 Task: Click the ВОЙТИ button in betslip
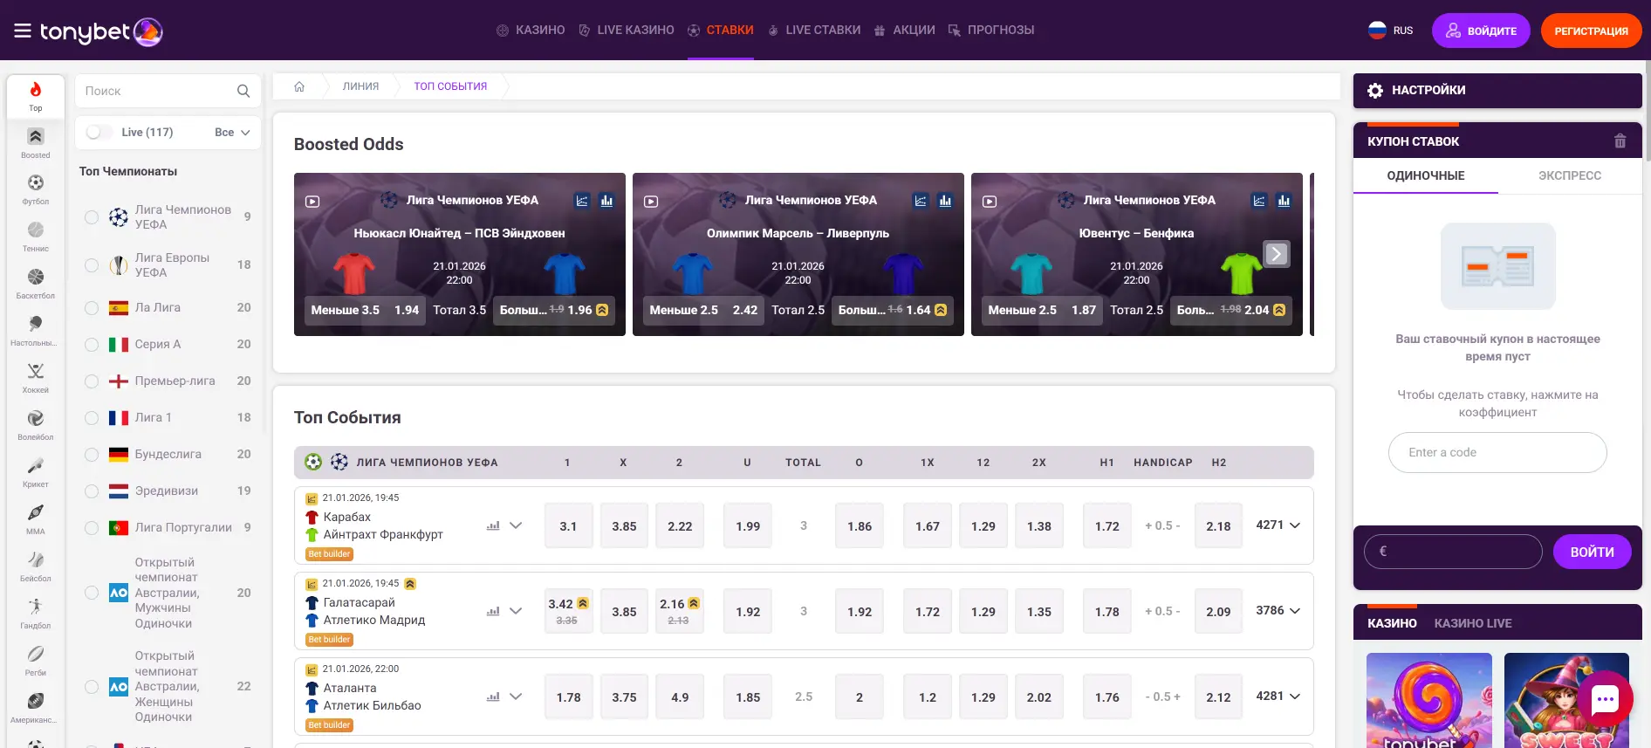pos(1592,552)
